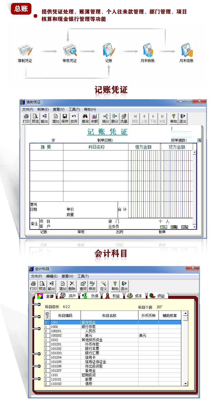Switch to 资产 tab

pos(68,296)
